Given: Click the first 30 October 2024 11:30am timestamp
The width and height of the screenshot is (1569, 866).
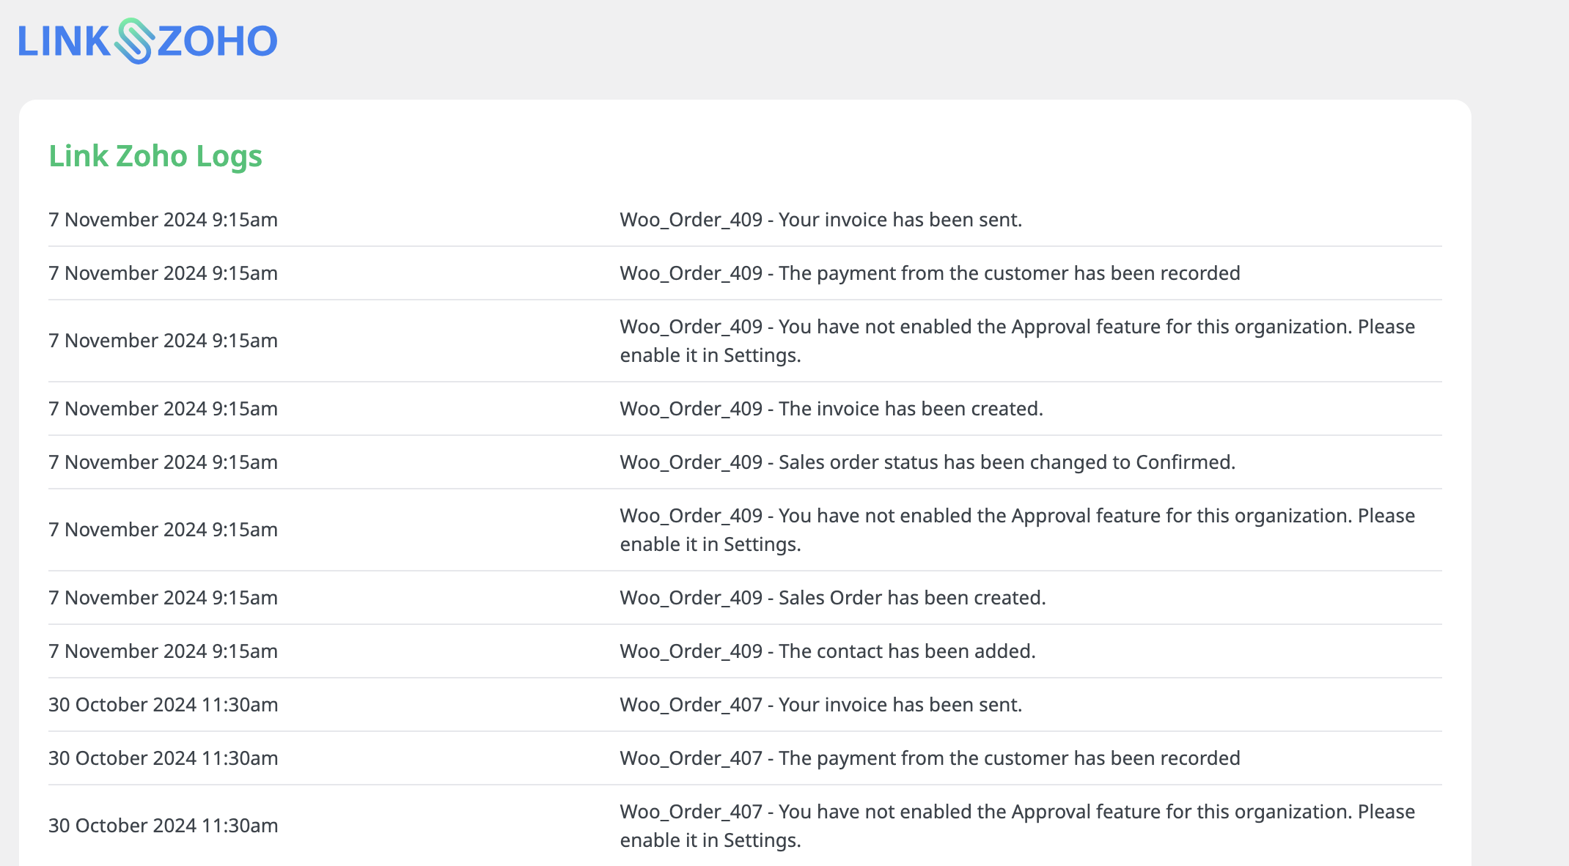Looking at the screenshot, I should point(163,705).
